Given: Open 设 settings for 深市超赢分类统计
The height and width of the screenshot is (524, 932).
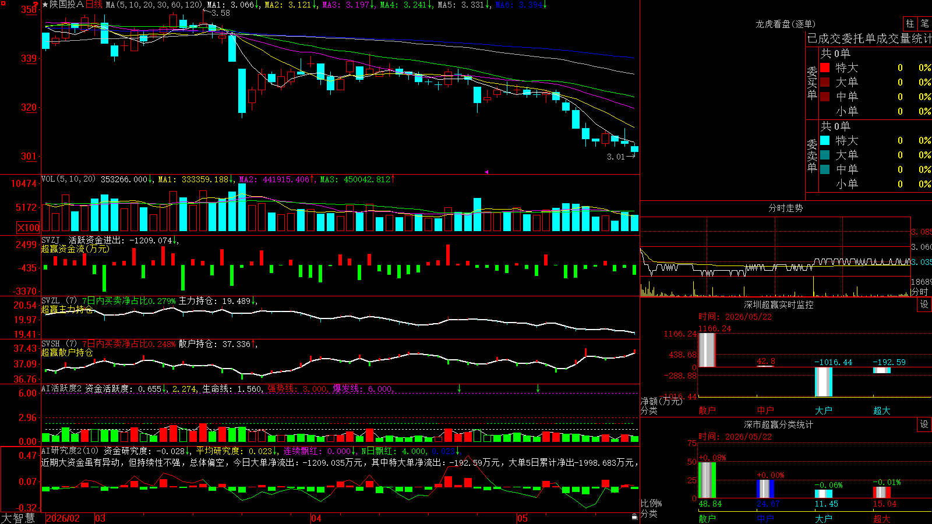Looking at the screenshot, I should (924, 424).
